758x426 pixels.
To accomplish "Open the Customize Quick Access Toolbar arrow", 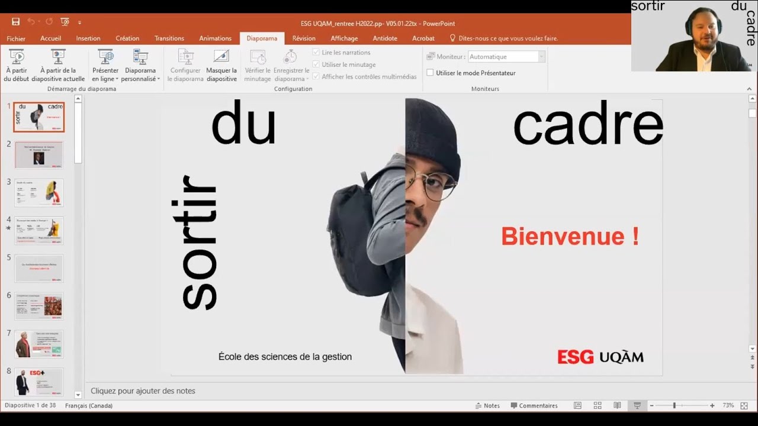I will 80,22.
